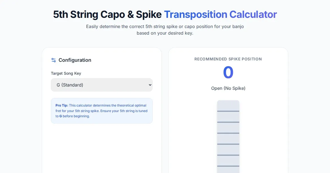Click the blue "Transposition Calculator" title text
The height and width of the screenshot is (173, 330).
(x=220, y=15)
